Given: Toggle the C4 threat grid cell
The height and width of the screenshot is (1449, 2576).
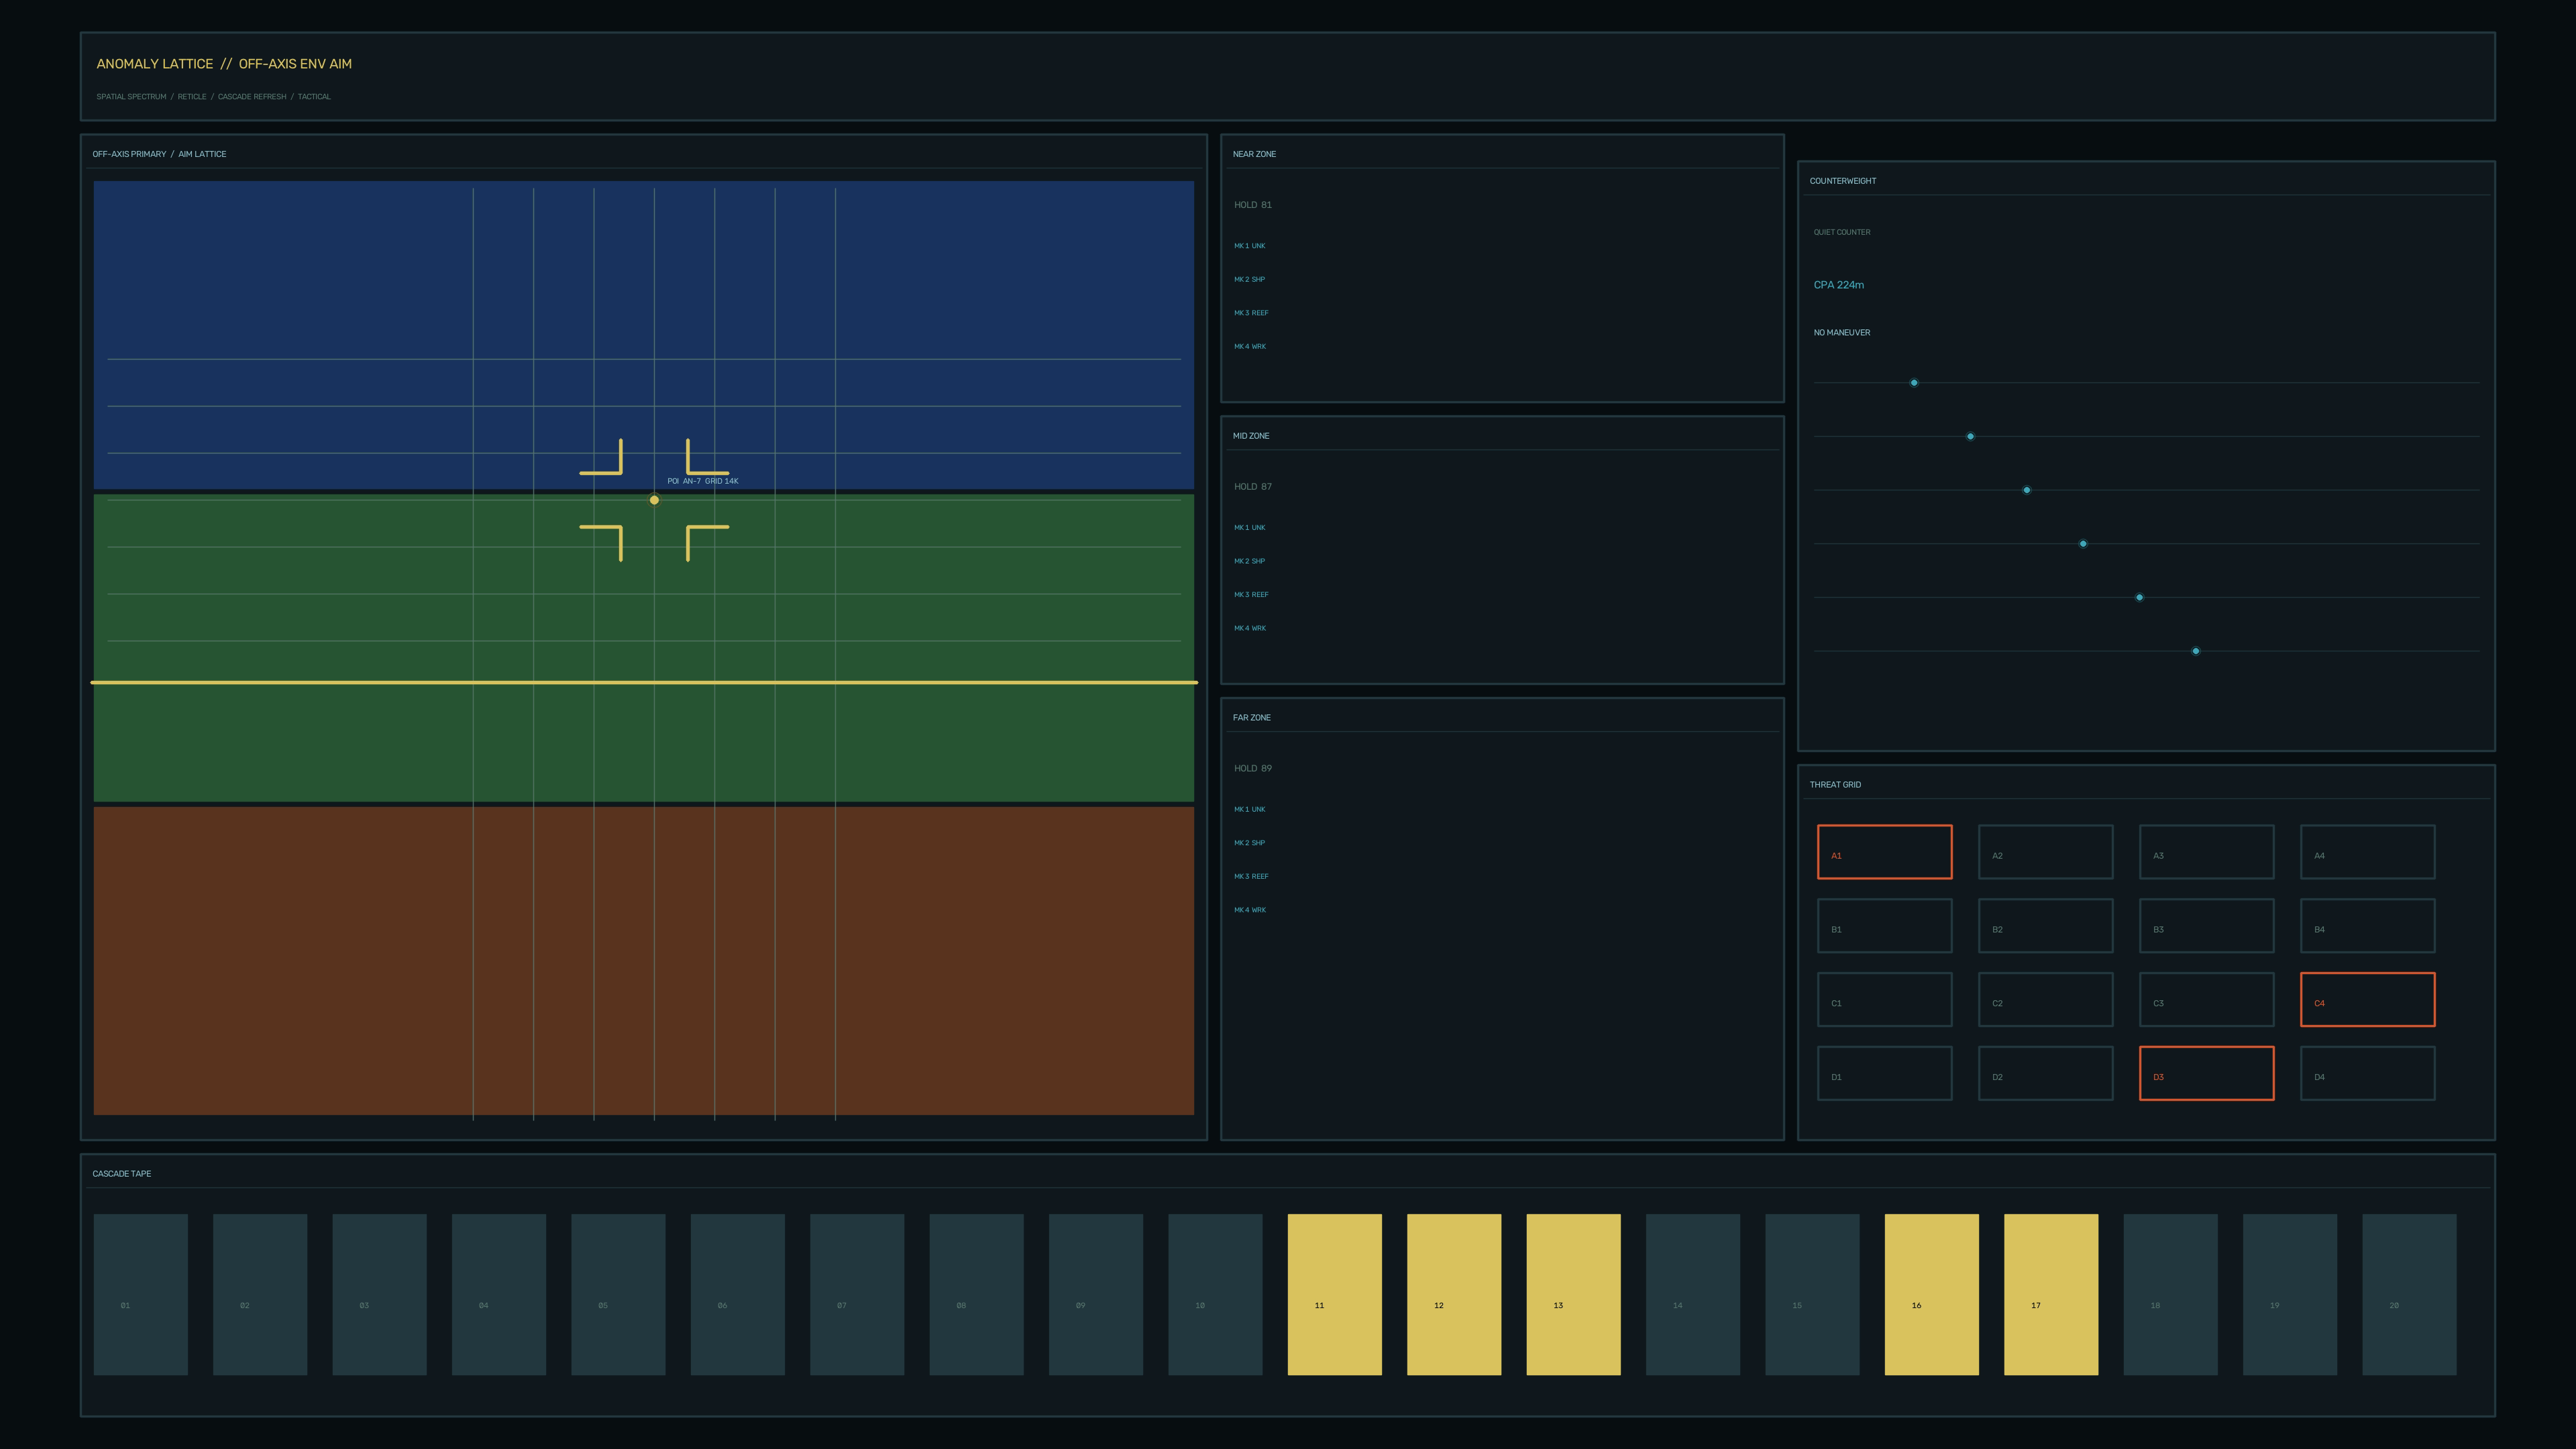Looking at the screenshot, I should tap(2367, 999).
